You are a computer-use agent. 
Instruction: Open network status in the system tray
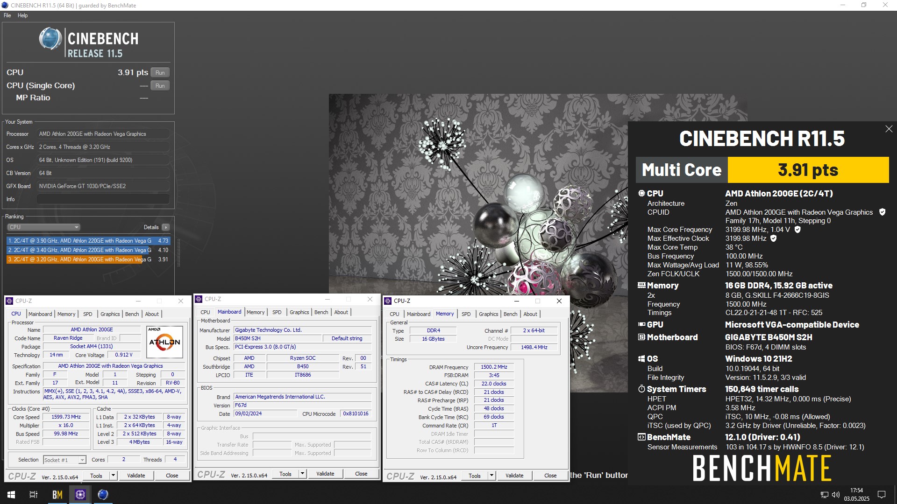825,495
